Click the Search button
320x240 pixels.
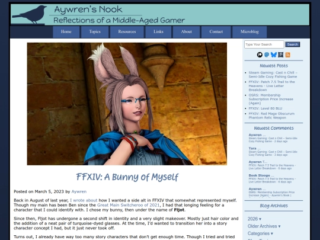tap(293, 44)
